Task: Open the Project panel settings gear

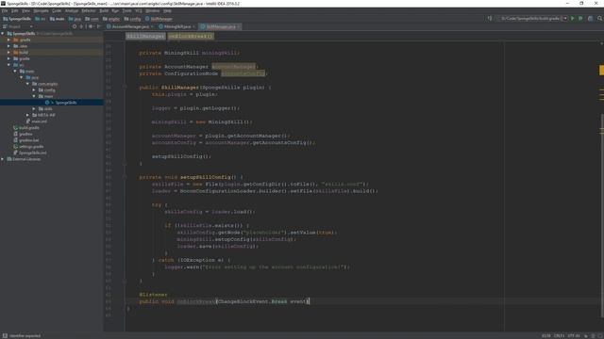Action: pyautogui.click(x=91, y=26)
